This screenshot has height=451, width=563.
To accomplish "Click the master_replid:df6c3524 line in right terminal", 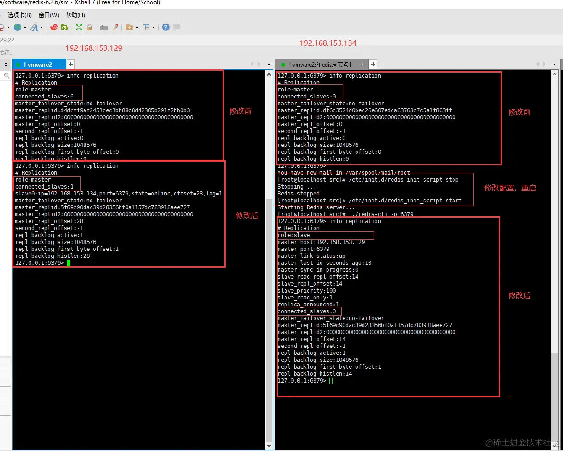I will point(365,110).
